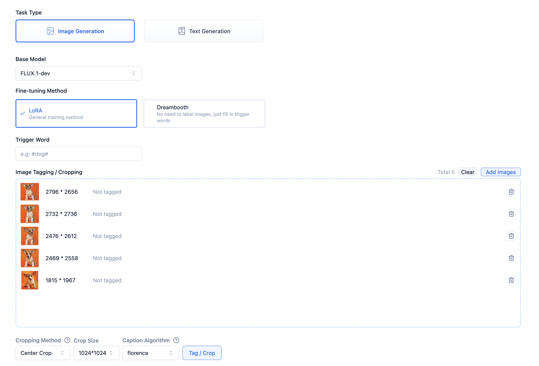Open Caption Algorithm help question-mark icon
This screenshot has width=539, height=366.
tap(176, 340)
